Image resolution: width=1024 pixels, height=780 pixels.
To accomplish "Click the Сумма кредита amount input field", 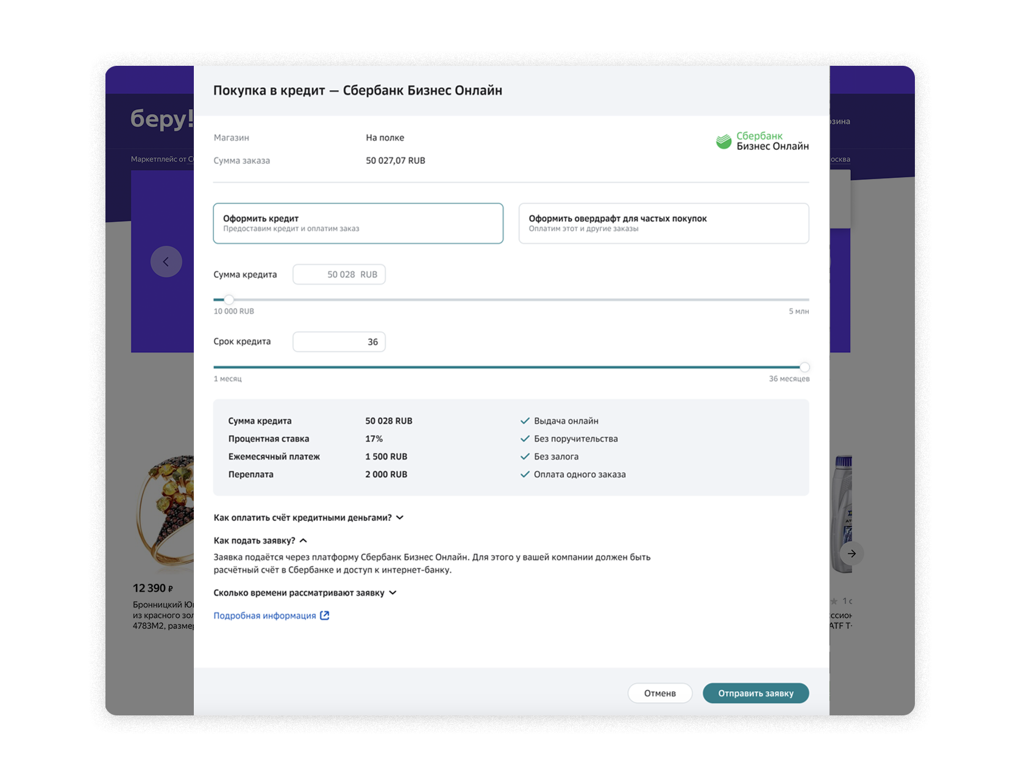I will [339, 275].
